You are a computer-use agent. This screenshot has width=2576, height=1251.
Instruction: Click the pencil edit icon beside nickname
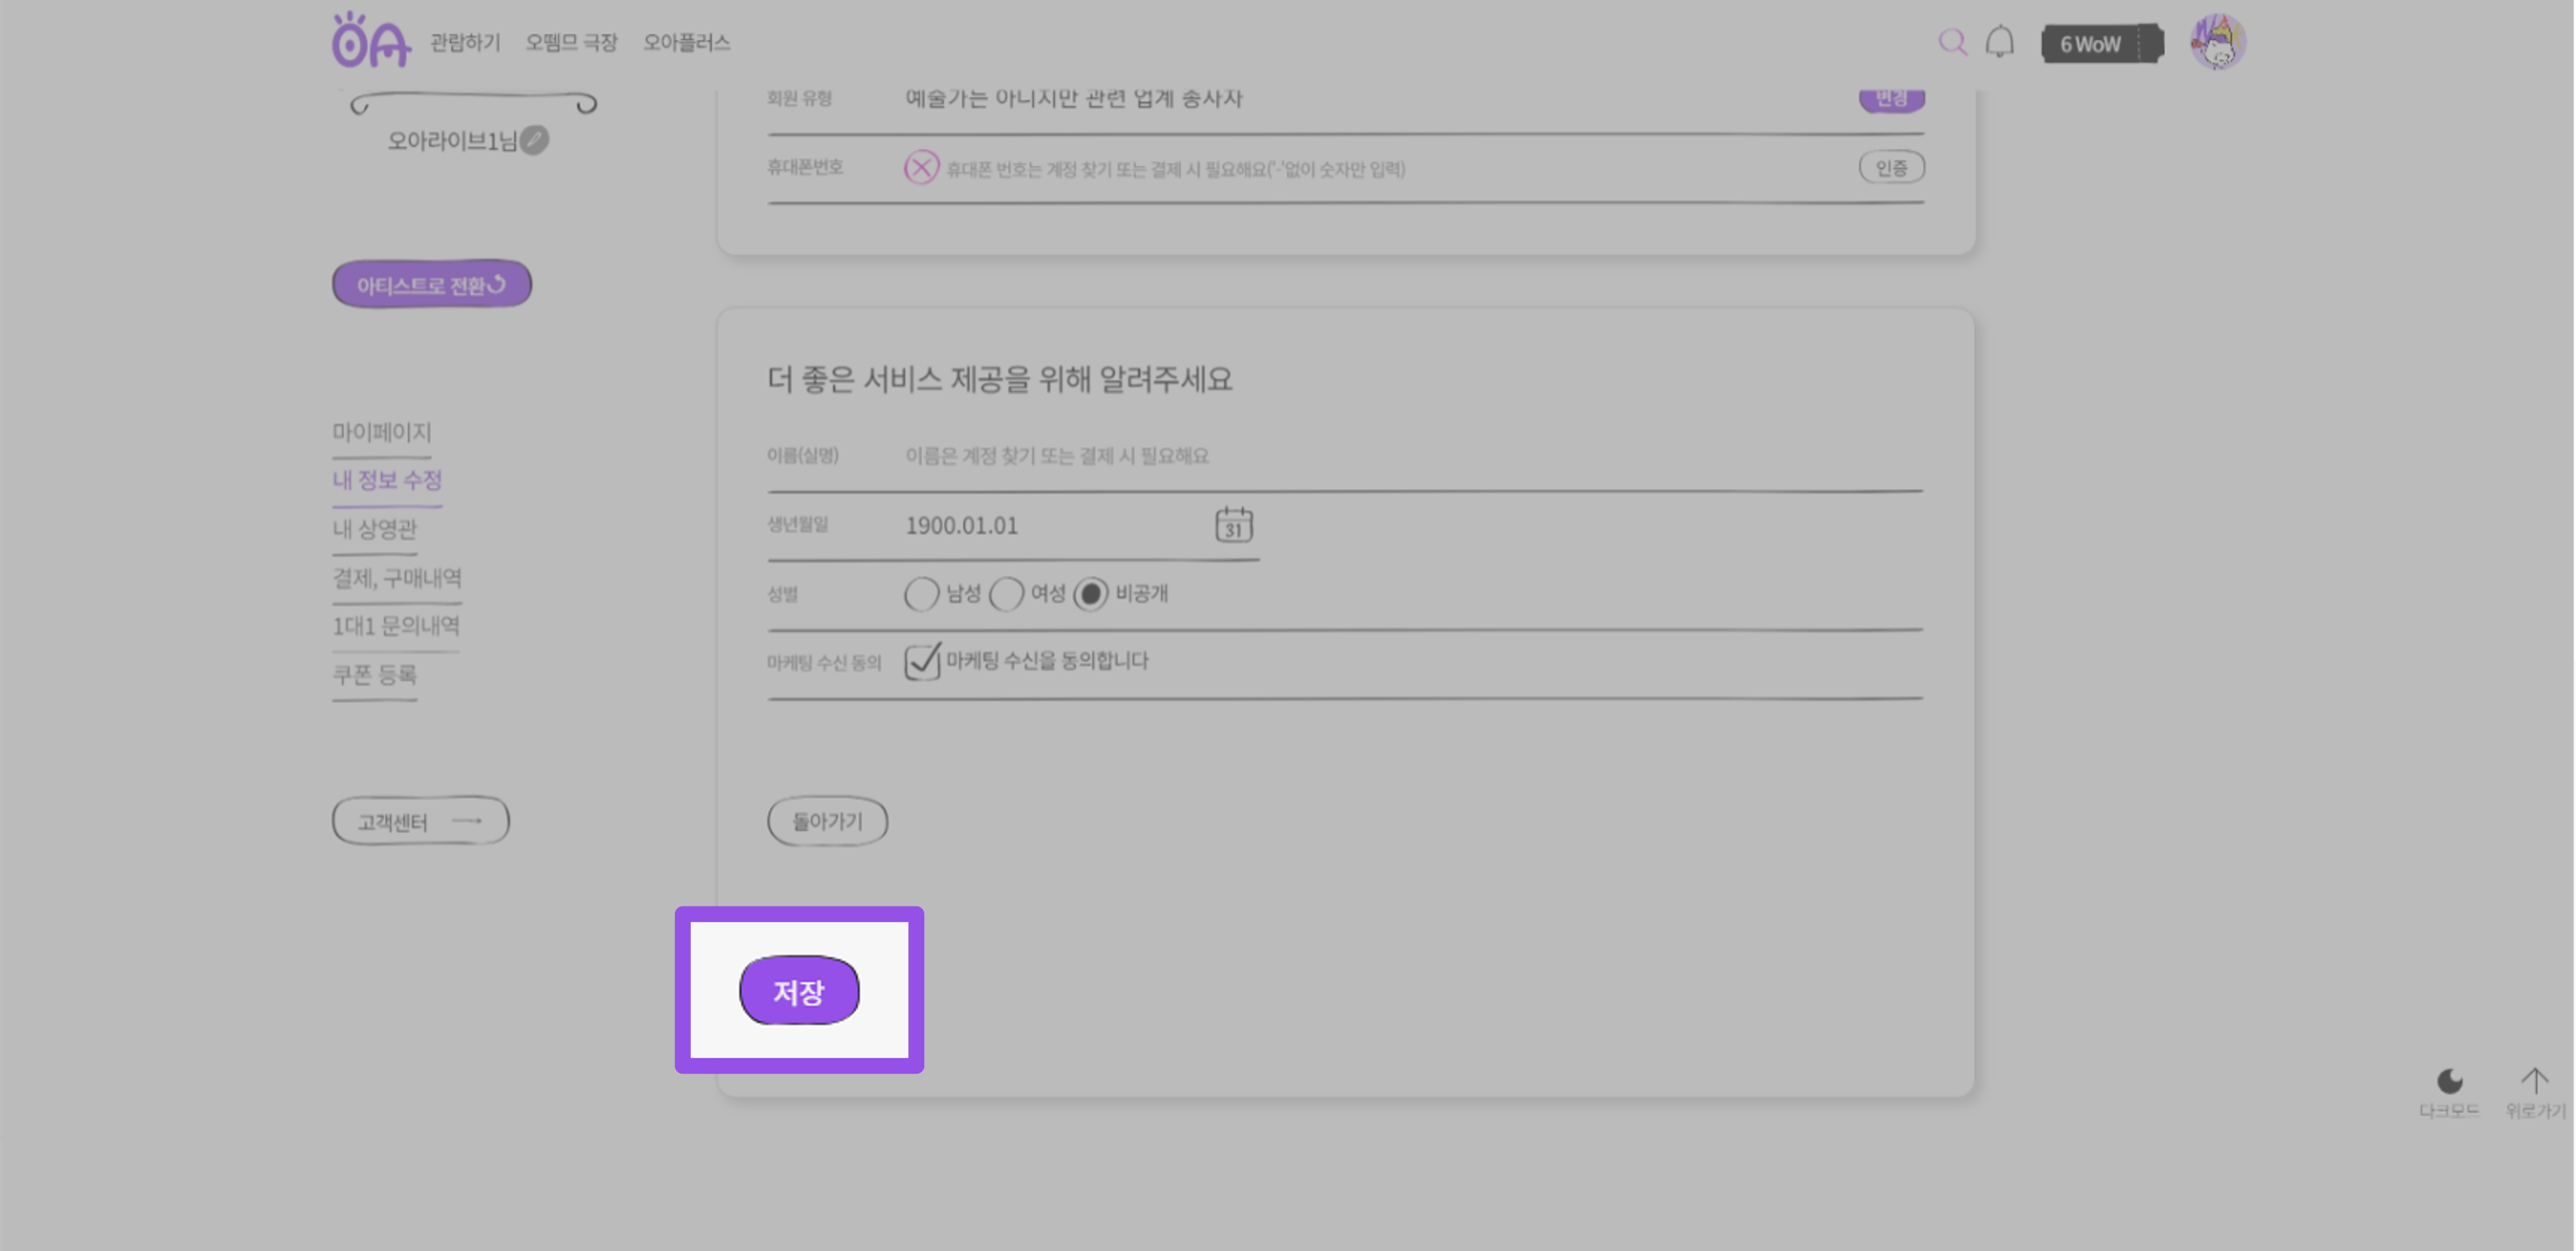pyautogui.click(x=535, y=140)
